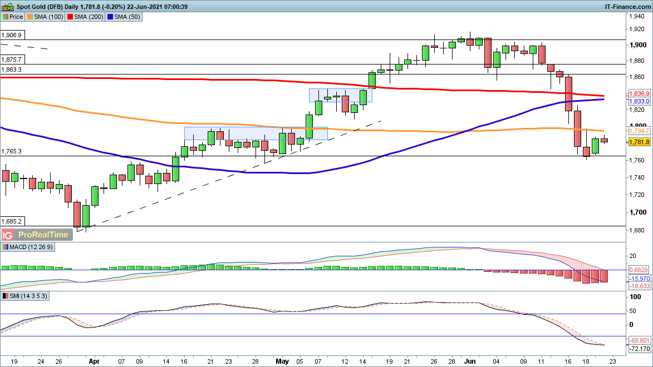This screenshot has width=653, height=367.
Task: Select the 1,765.3 support level label
Action: click(x=11, y=151)
